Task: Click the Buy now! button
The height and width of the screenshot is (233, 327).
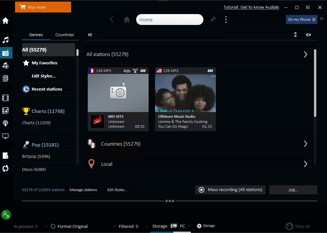Action: [43, 7]
